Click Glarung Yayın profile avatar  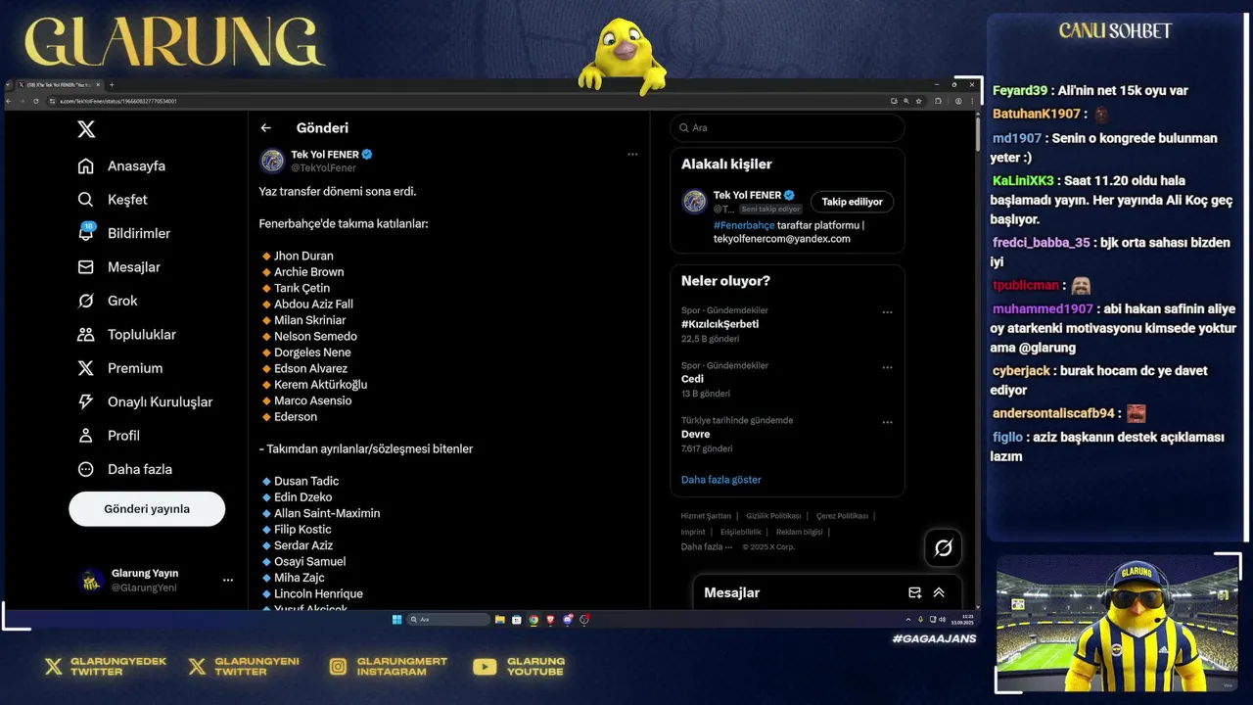91,581
